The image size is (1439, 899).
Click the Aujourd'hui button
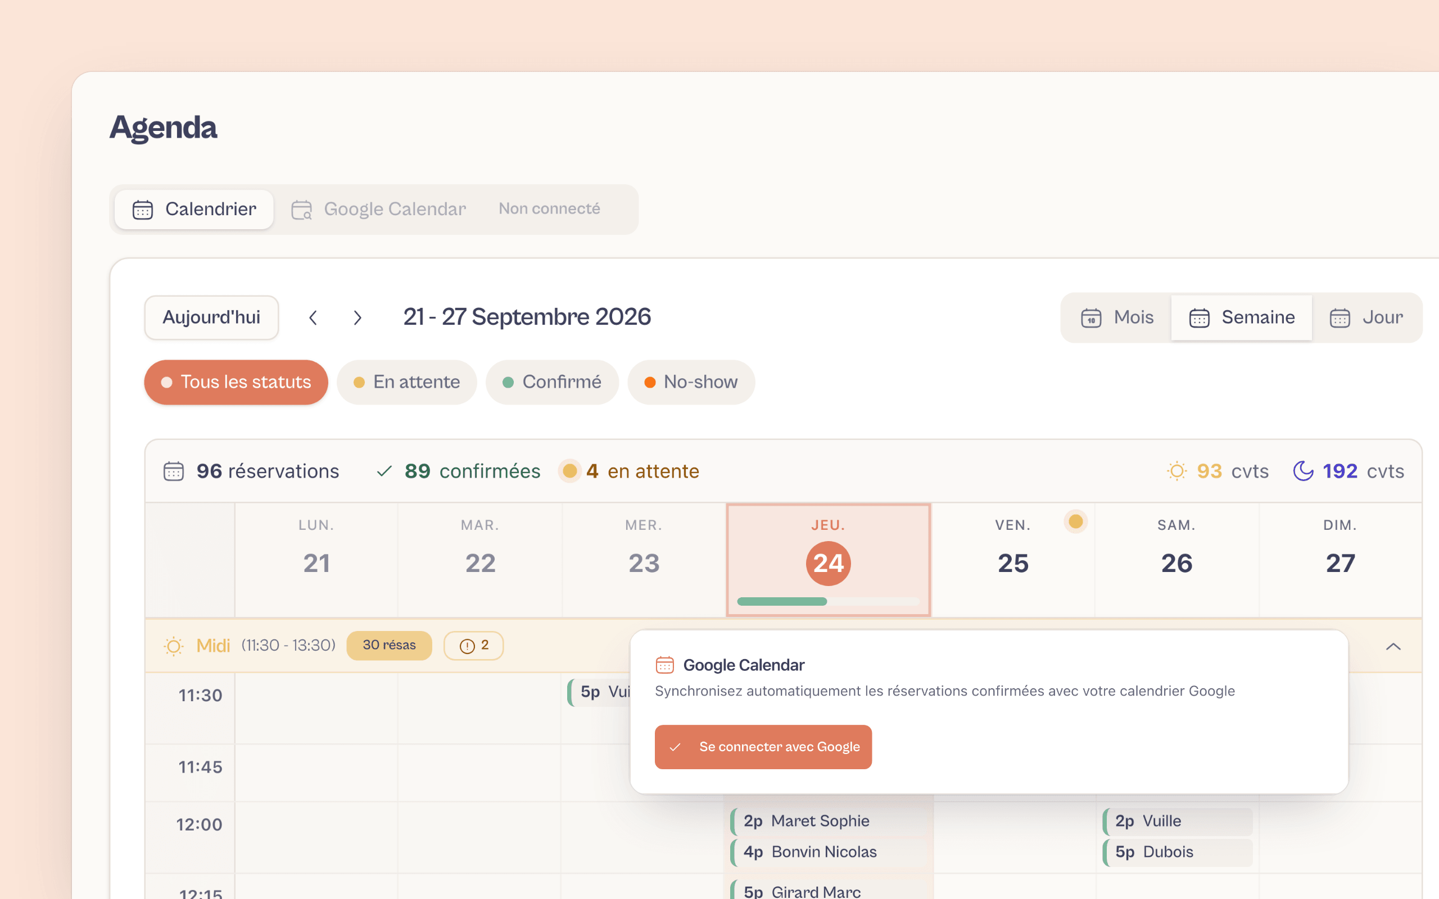[212, 317]
